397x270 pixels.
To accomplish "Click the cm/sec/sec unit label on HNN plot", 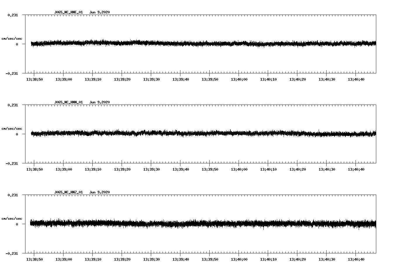I will click(12, 129).
